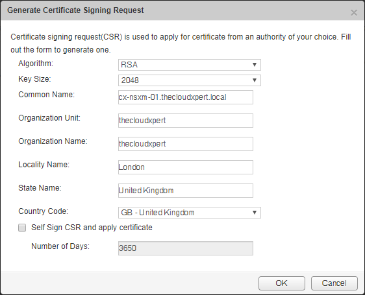
Task: Expand the Key Size dropdown showing 2048
Action: coord(190,80)
